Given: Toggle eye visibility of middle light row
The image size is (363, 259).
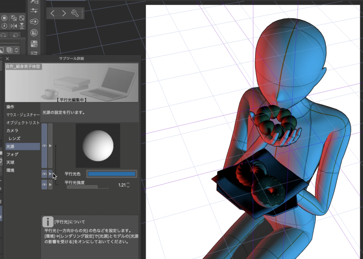Looking at the screenshot, I should tap(44, 174).
